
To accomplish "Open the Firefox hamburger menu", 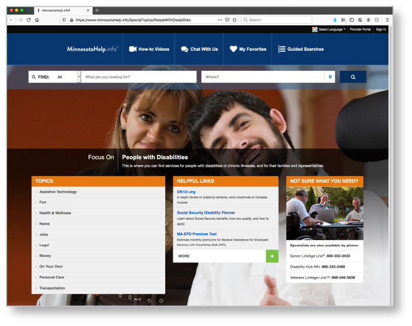I will click(387, 20).
